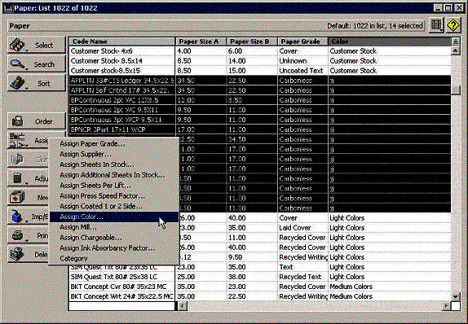Image resolution: width=468 pixels, height=324 pixels.
Task: Choose Assign Color menu entry
Action: pos(114,217)
